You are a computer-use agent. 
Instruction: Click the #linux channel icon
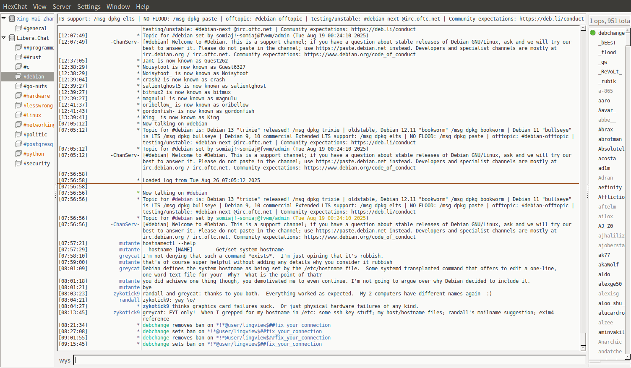point(18,115)
